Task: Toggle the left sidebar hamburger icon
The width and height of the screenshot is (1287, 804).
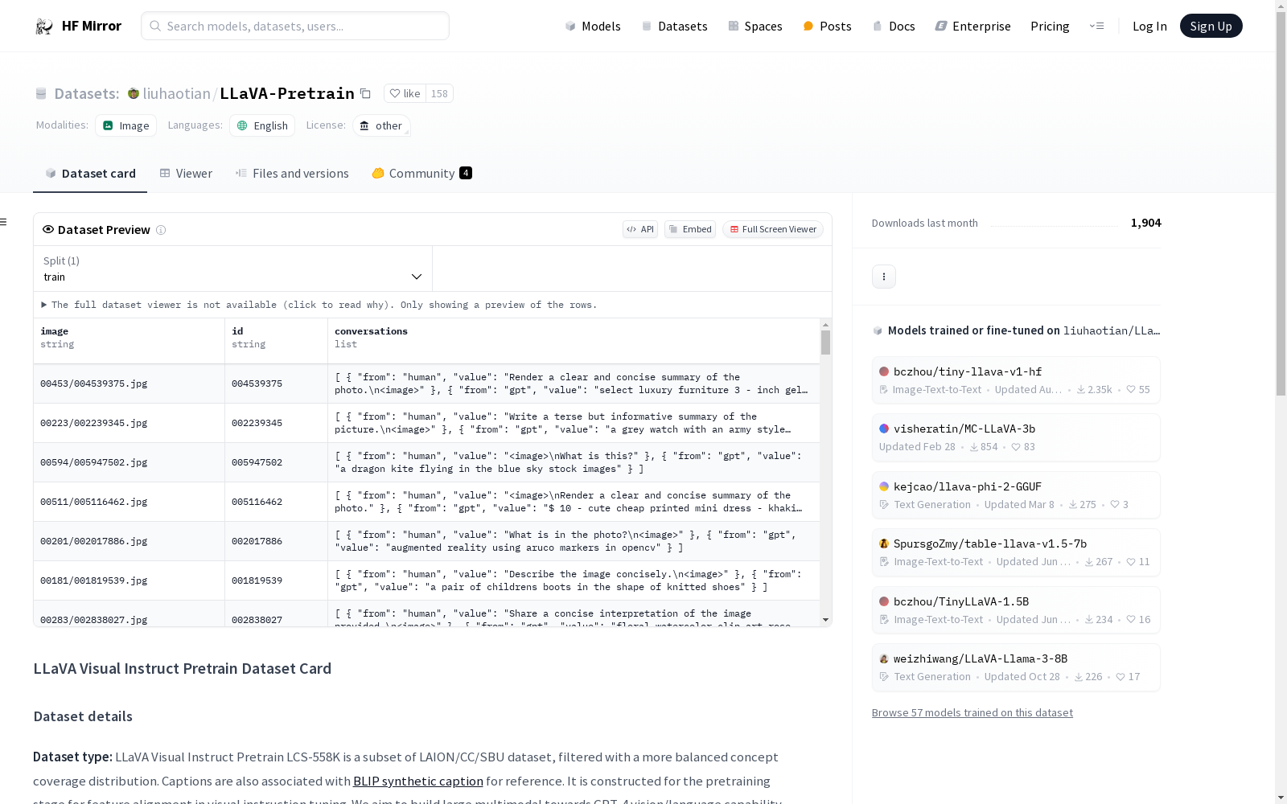Action: (x=4, y=222)
